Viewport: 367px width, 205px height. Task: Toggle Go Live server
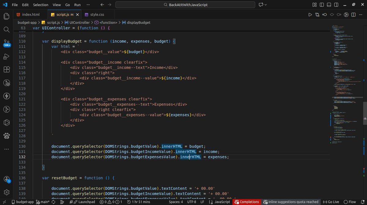pos(331,202)
